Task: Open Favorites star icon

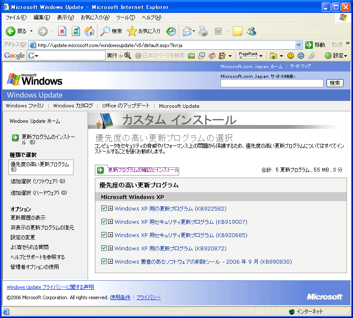Action: (x=132, y=31)
